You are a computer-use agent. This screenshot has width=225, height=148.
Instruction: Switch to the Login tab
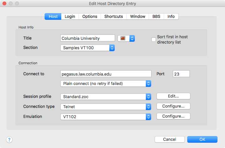tap(70, 16)
